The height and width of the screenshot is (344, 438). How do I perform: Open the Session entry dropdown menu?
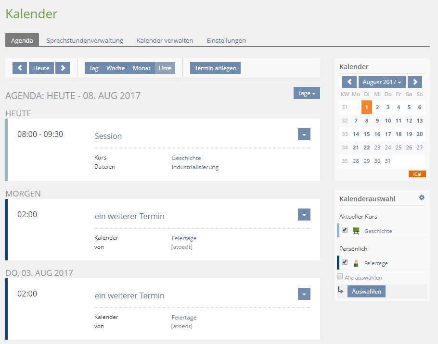coord(304,135)
